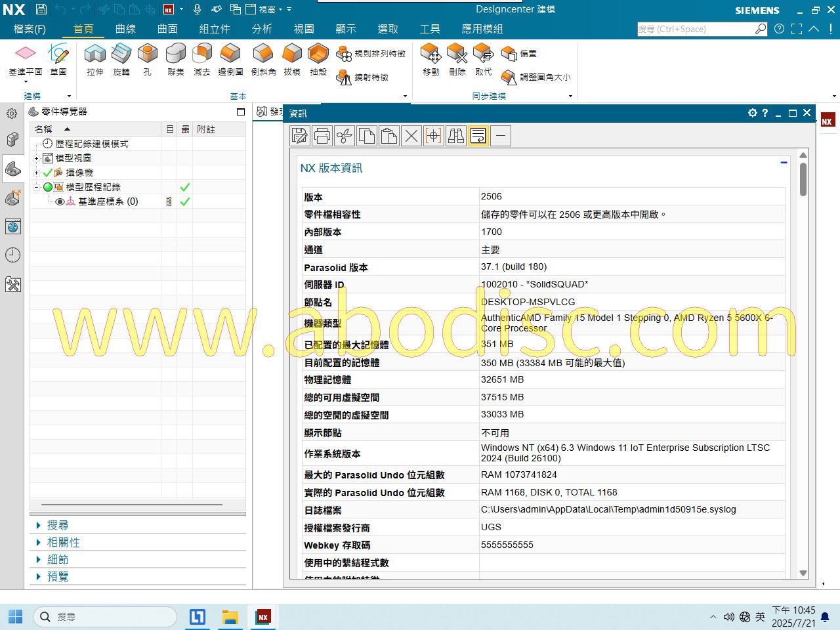Open the constraint navigator sidebar tab

click(12, 198)
